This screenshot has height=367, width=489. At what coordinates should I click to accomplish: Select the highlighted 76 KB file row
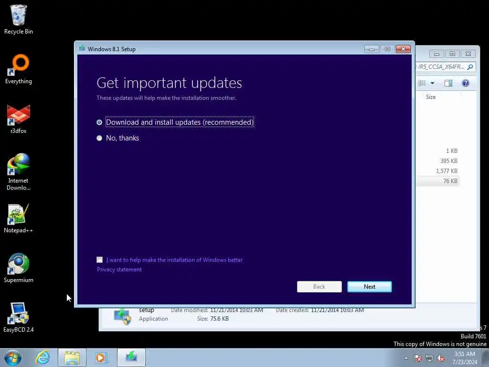437,181
